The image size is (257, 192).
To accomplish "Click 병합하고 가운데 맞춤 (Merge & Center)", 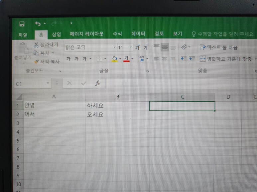I will coord(225,59).
